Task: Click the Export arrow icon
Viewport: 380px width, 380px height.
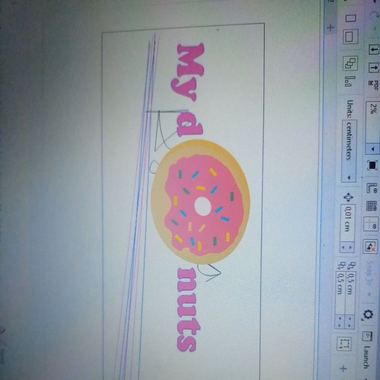Action: point(374,68)
